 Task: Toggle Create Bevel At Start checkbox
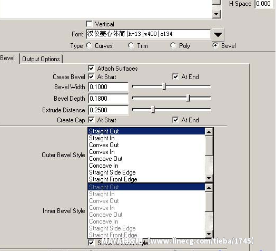click(x=91, y=77)
